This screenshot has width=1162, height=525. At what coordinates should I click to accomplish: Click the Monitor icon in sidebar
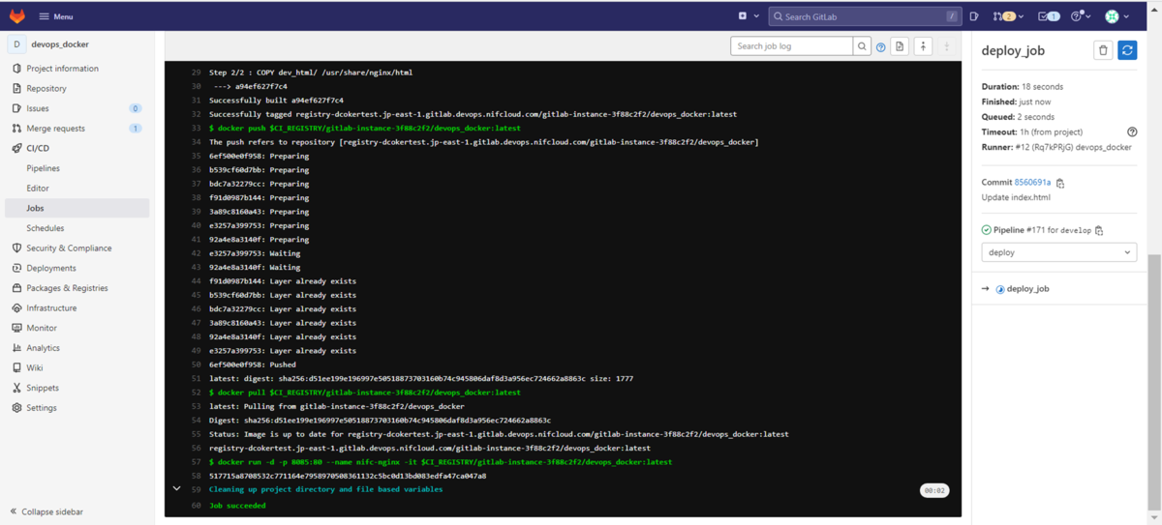pos(16,328)
